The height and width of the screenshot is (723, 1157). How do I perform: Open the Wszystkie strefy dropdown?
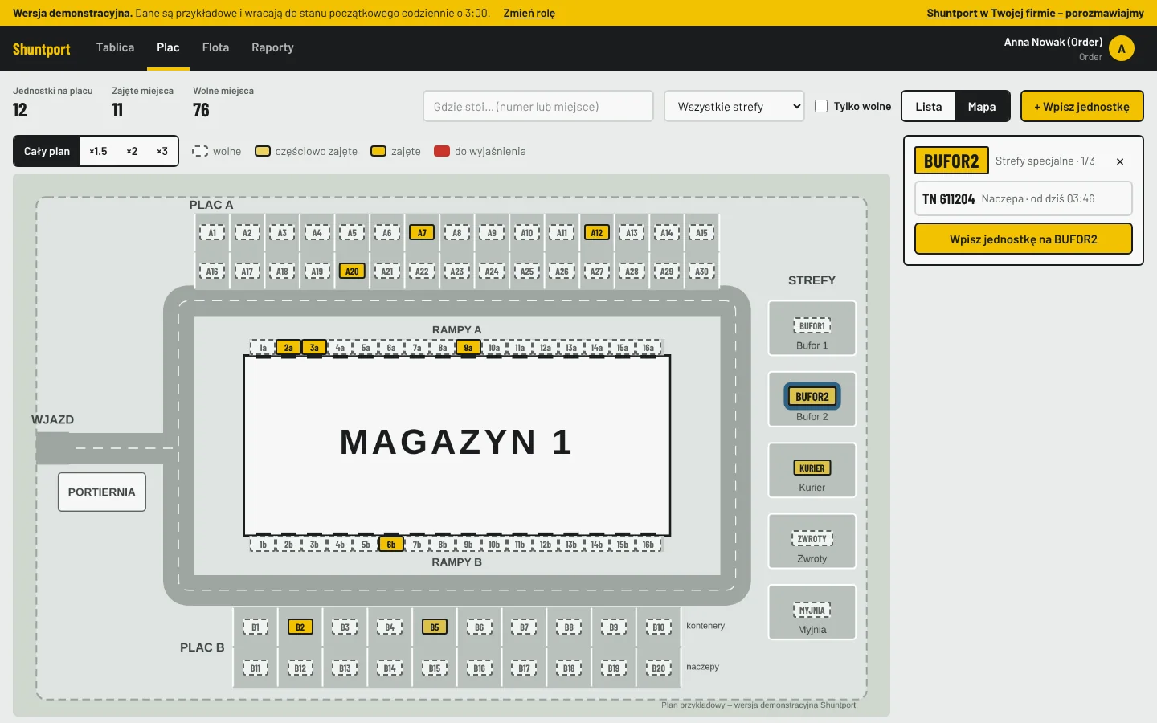click(x=734, y=106)
